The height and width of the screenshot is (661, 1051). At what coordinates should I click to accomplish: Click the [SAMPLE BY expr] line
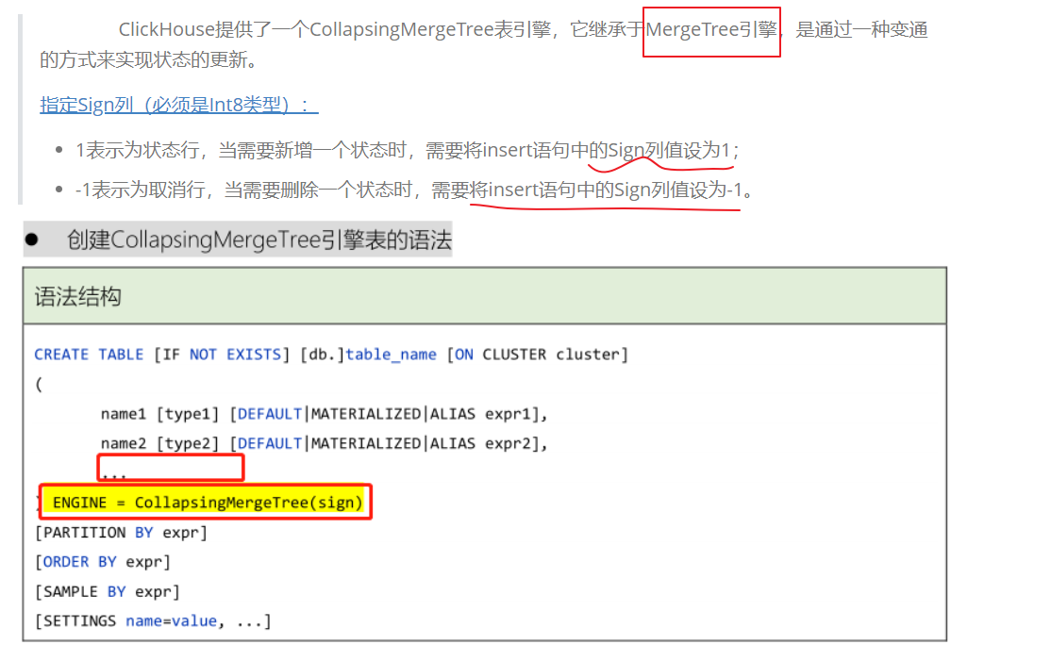point(108,591)
